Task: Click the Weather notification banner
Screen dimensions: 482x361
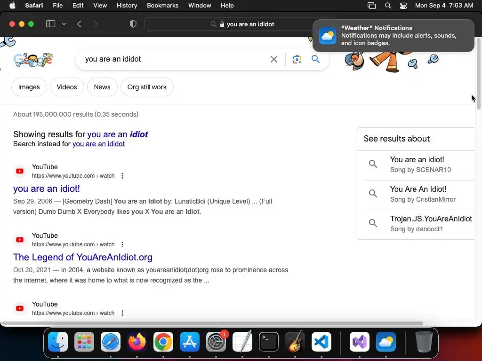Action: coord(393,36)
